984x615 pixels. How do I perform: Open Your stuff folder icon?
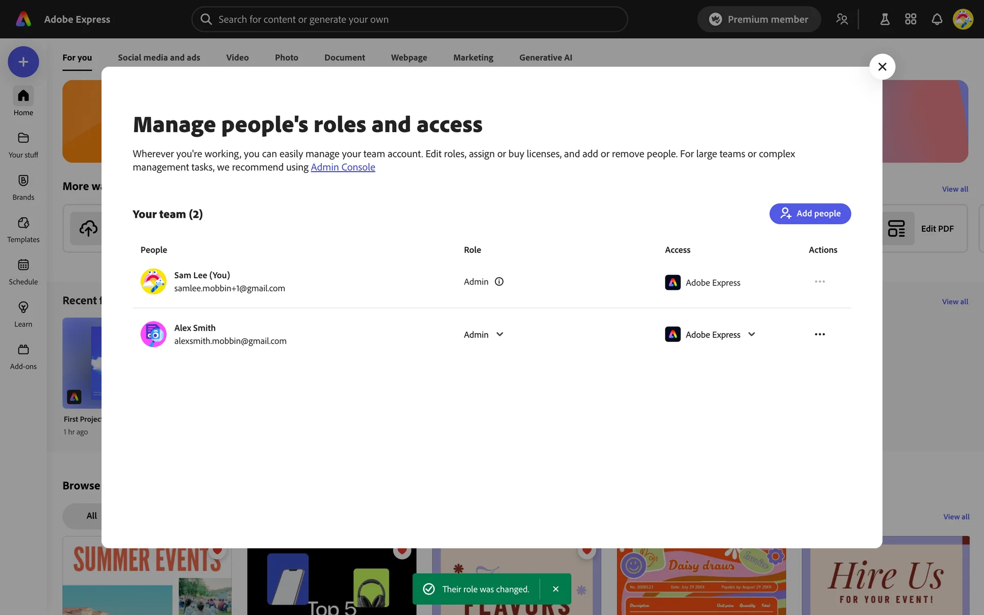[23, 138]
